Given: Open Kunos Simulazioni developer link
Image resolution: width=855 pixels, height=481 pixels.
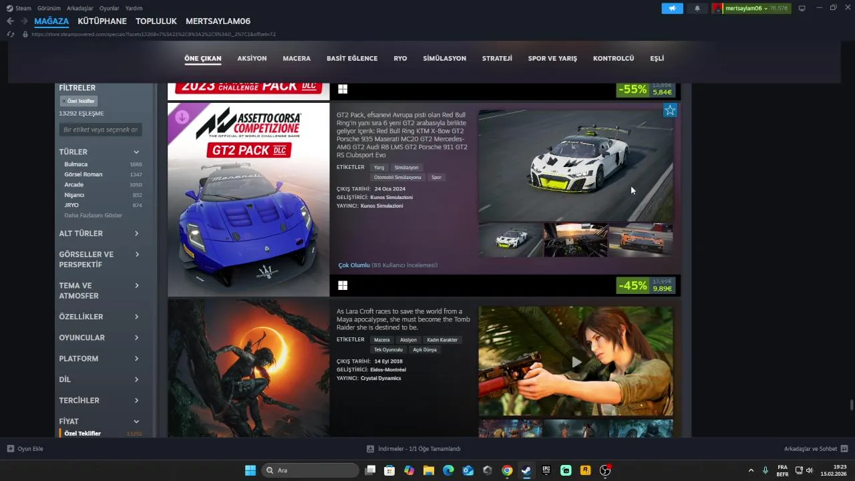Looking at the screenshot, I should pos(391,197).
